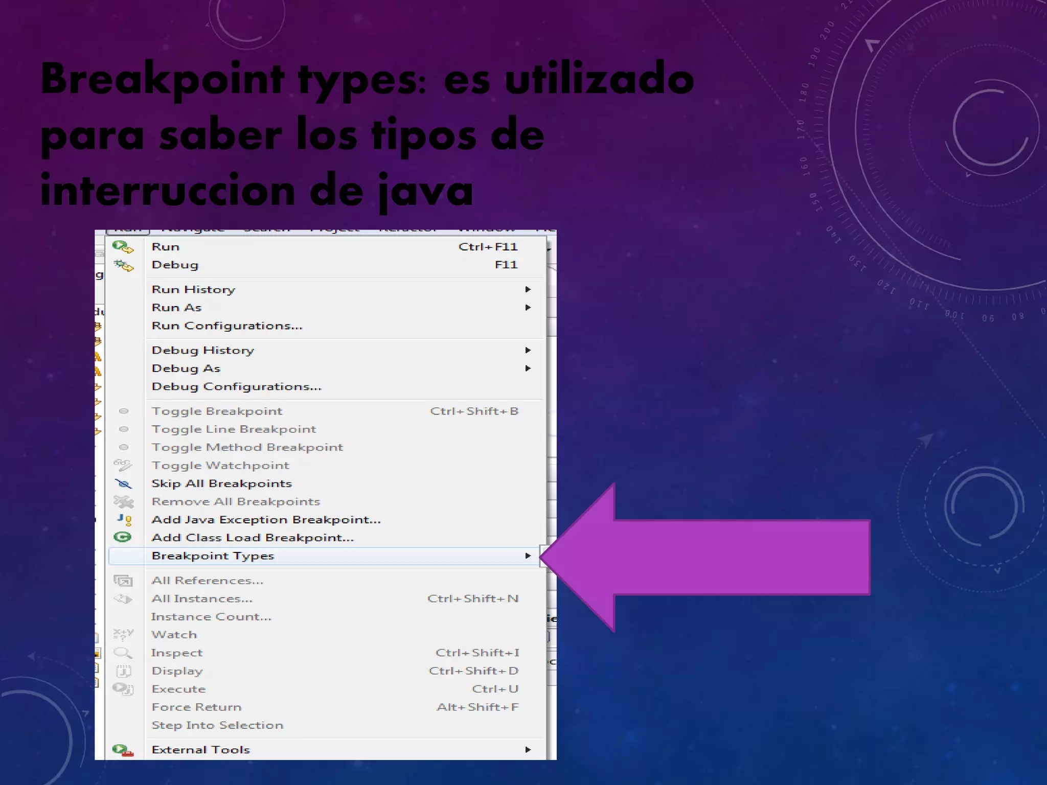Click the Ctrl+F11 shortcut text
This screenshot has width=1047, height=785.
pos(488,247)
